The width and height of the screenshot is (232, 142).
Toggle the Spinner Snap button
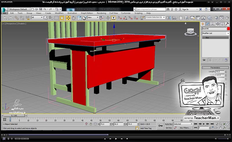click(136, 18)
